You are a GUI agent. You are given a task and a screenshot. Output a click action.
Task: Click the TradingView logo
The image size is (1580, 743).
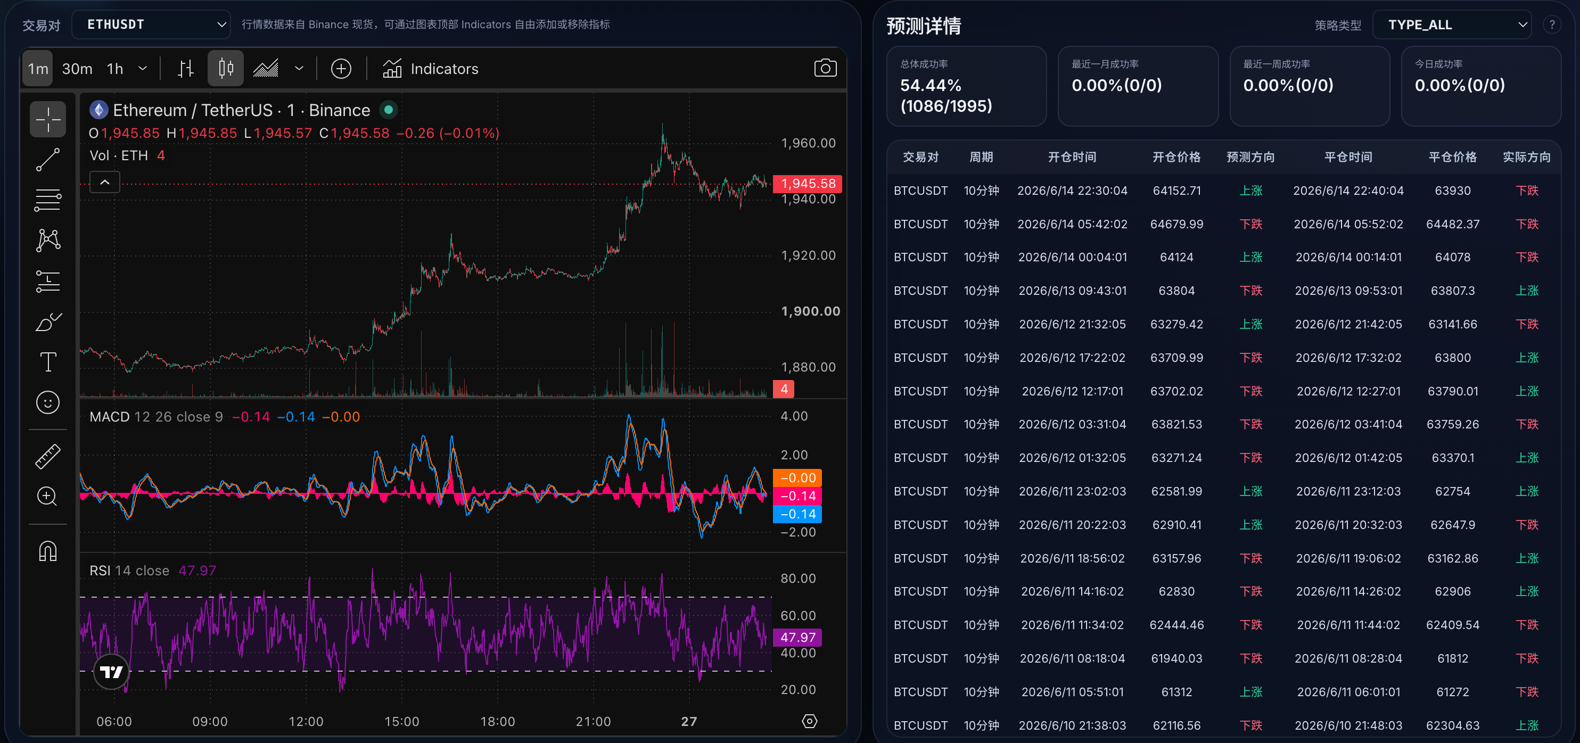pyautogui.click(x=111, y=672)
